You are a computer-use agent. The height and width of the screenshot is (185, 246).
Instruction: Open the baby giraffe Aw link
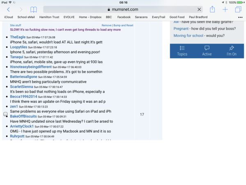pyautogui.click(x=176, y=22)
